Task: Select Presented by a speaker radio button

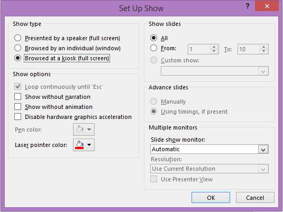Action: (17, 38)
